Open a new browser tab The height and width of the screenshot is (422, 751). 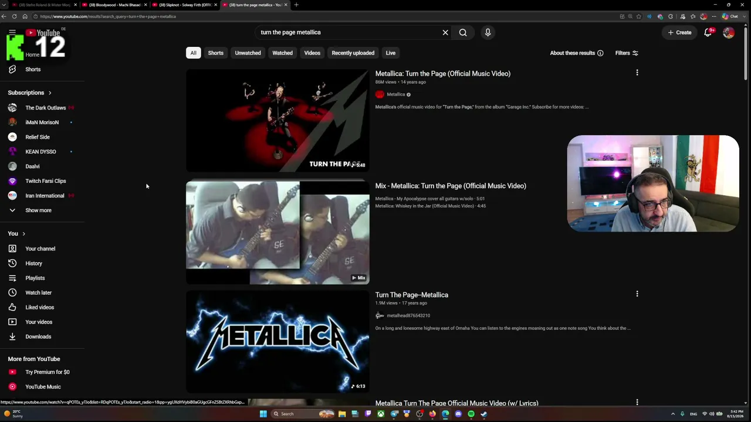point(296,5)
